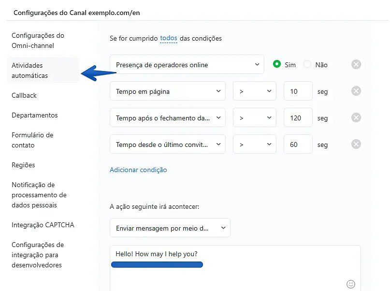The height and width of the screenshot is (291, 390).
Task: Remove the 120 seg condition row
Action: [356, 117]
